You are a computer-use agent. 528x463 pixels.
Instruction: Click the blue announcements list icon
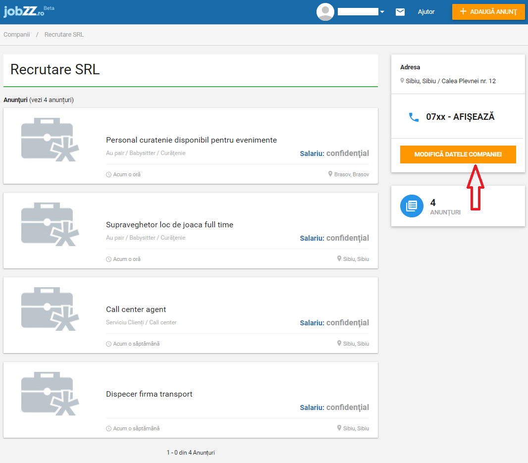tap(412, 206)
